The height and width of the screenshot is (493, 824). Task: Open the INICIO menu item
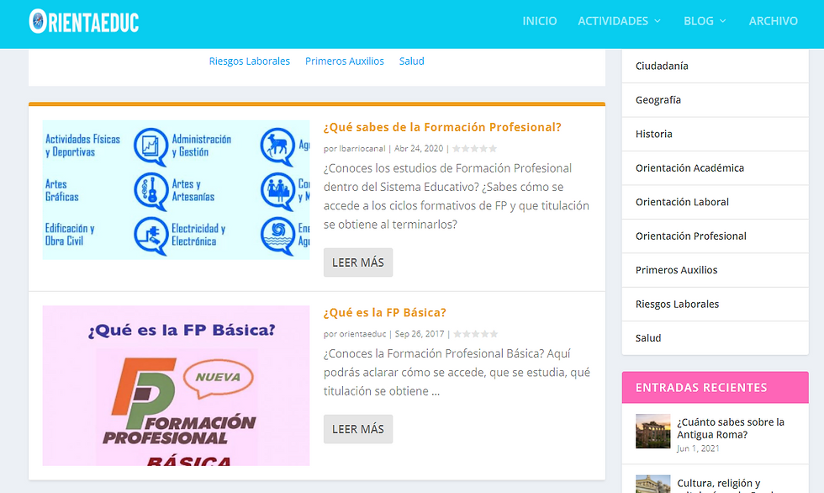point(539,21)
